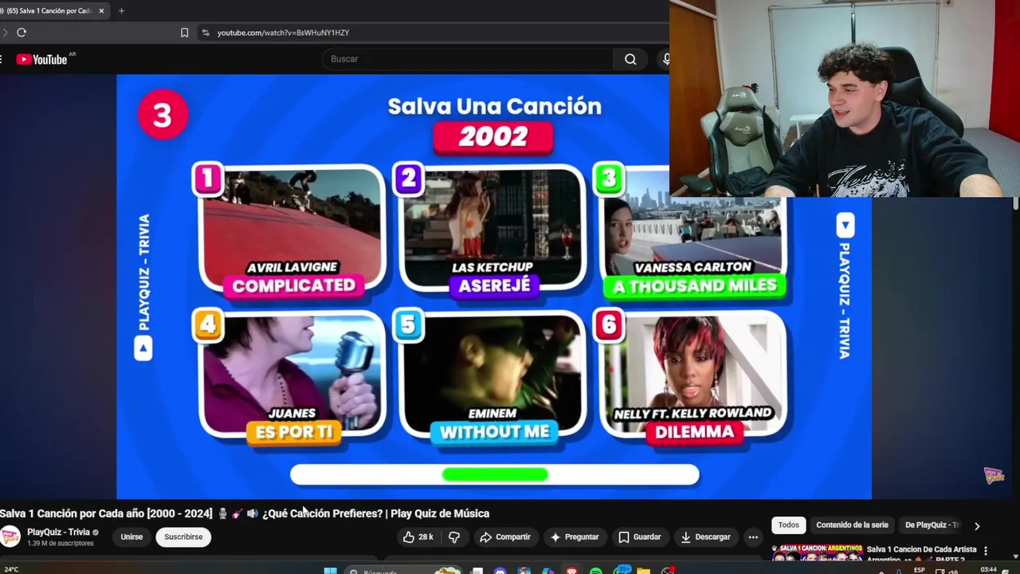Click the Eminem Without Me card
This screenshot has width=1020, height=574.
(493, 378)
